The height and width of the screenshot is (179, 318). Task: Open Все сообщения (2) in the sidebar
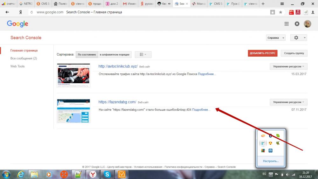(x=24, y=59)
